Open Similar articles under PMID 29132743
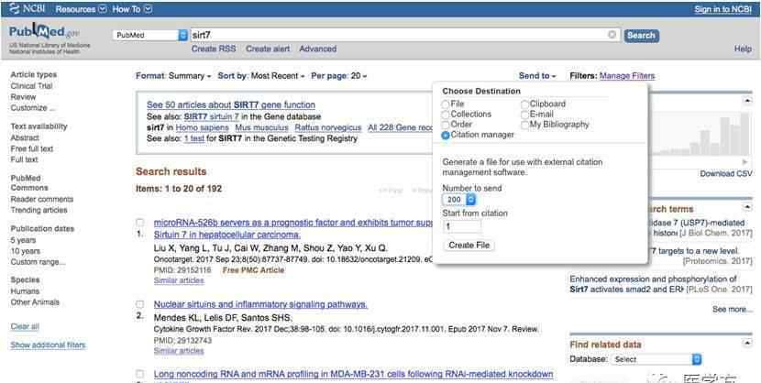Viewport: 761px width, 383px height. (179, 351)
